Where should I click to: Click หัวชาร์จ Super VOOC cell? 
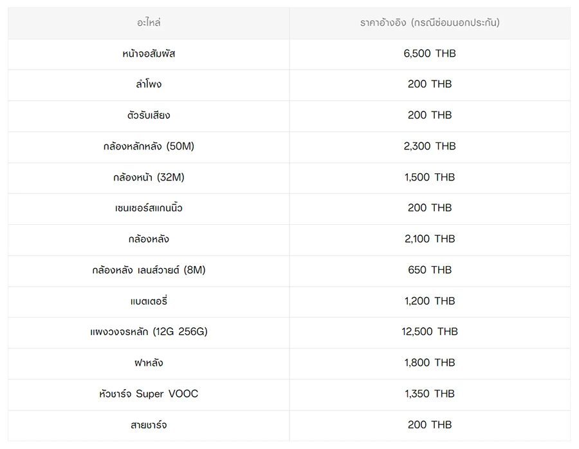[x=149, y=394]
